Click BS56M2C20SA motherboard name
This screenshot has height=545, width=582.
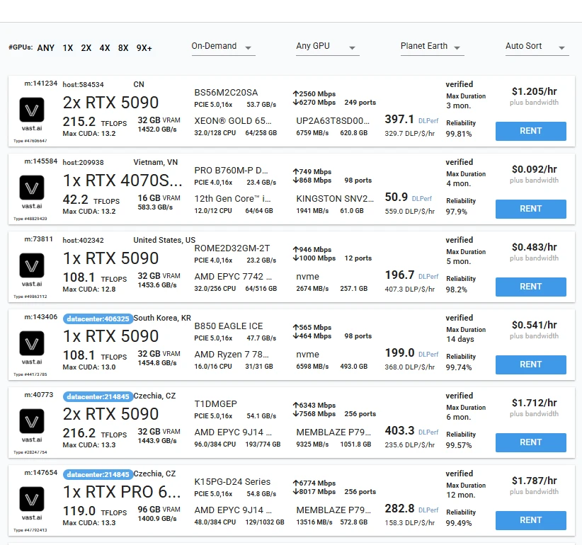226,93
